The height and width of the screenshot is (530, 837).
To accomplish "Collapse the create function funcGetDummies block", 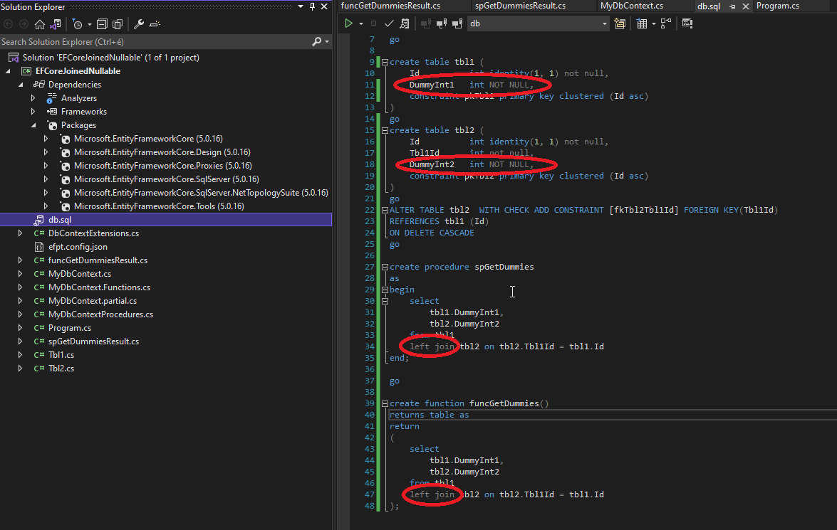I will pos(385,403).
